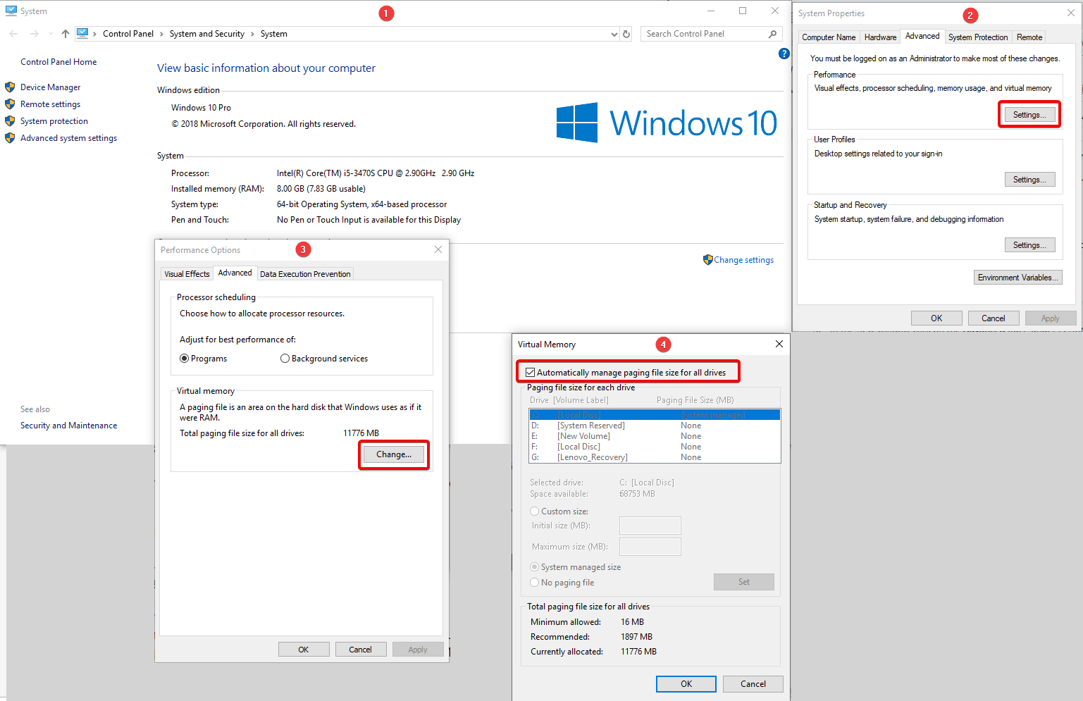The height and width of the screenshot is (701, 1083).
Task: Click Performance Settings button
Action: tap(1029, 115)
